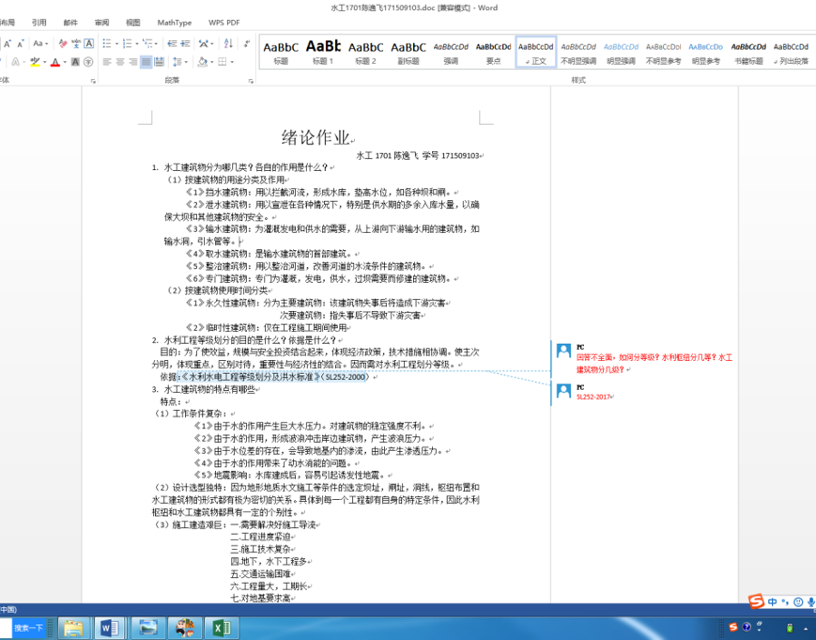Click the numbered list icon
Viewport: 816px width, 640px height.
pos(127,43)
